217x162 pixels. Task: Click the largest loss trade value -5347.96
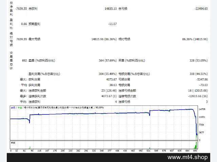click(x=202, y=80)
